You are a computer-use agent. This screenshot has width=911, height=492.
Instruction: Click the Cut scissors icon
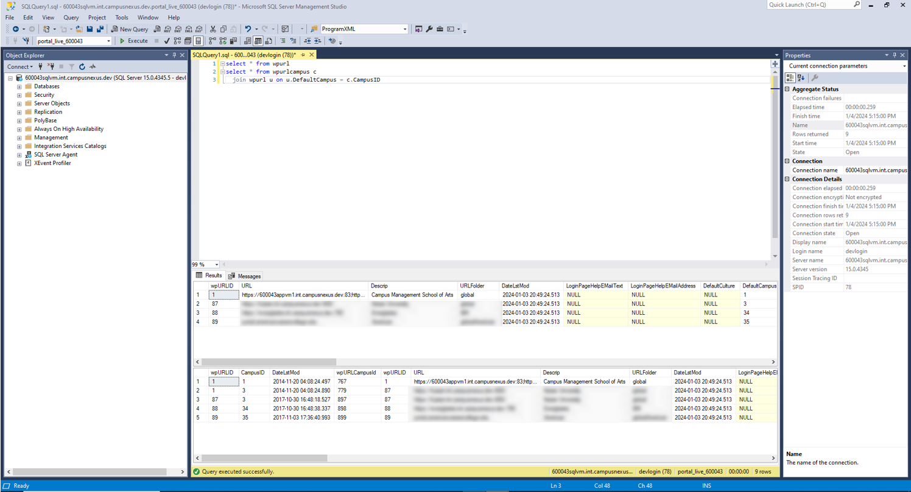tap(213, 29)
